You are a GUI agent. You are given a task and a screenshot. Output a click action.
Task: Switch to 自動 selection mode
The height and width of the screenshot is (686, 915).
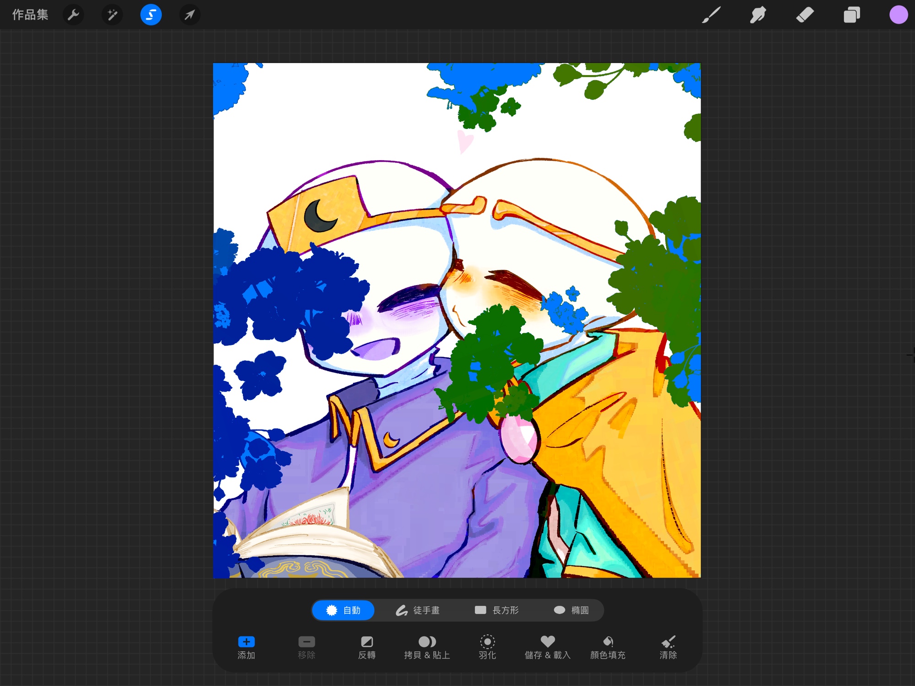pos(343,610)
